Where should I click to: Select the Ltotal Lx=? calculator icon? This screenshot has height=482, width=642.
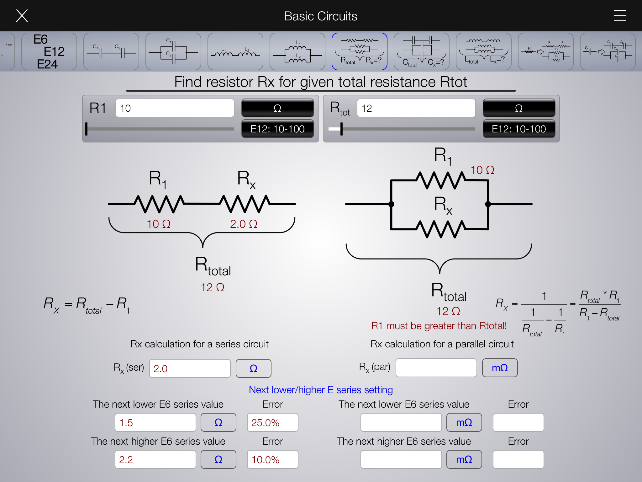point(483,51)
